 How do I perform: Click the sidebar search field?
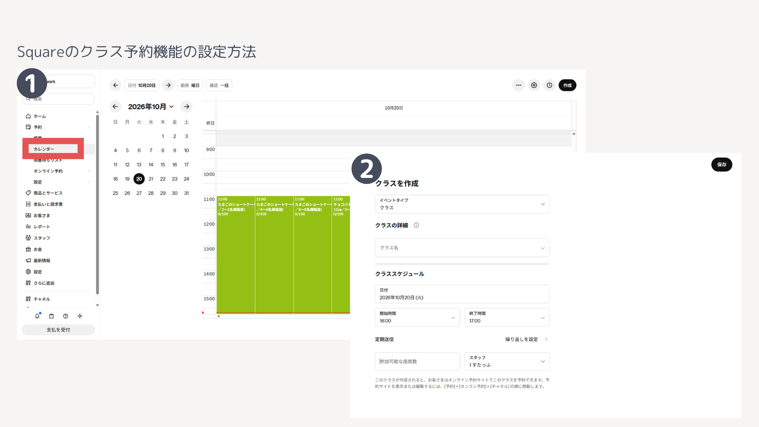pos(59,99)
